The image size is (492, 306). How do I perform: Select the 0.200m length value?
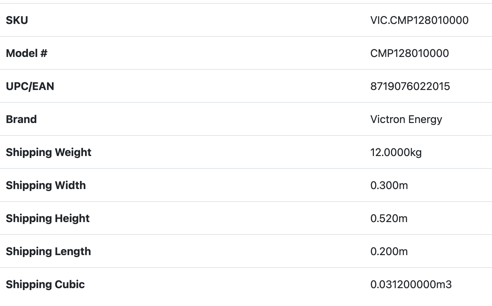tap(389, 251)
